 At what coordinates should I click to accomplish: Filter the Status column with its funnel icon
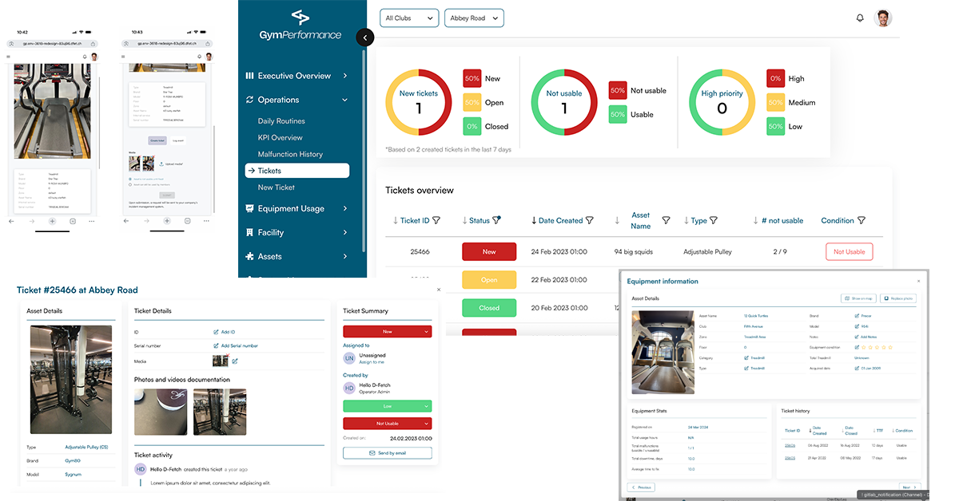(497, 219)
